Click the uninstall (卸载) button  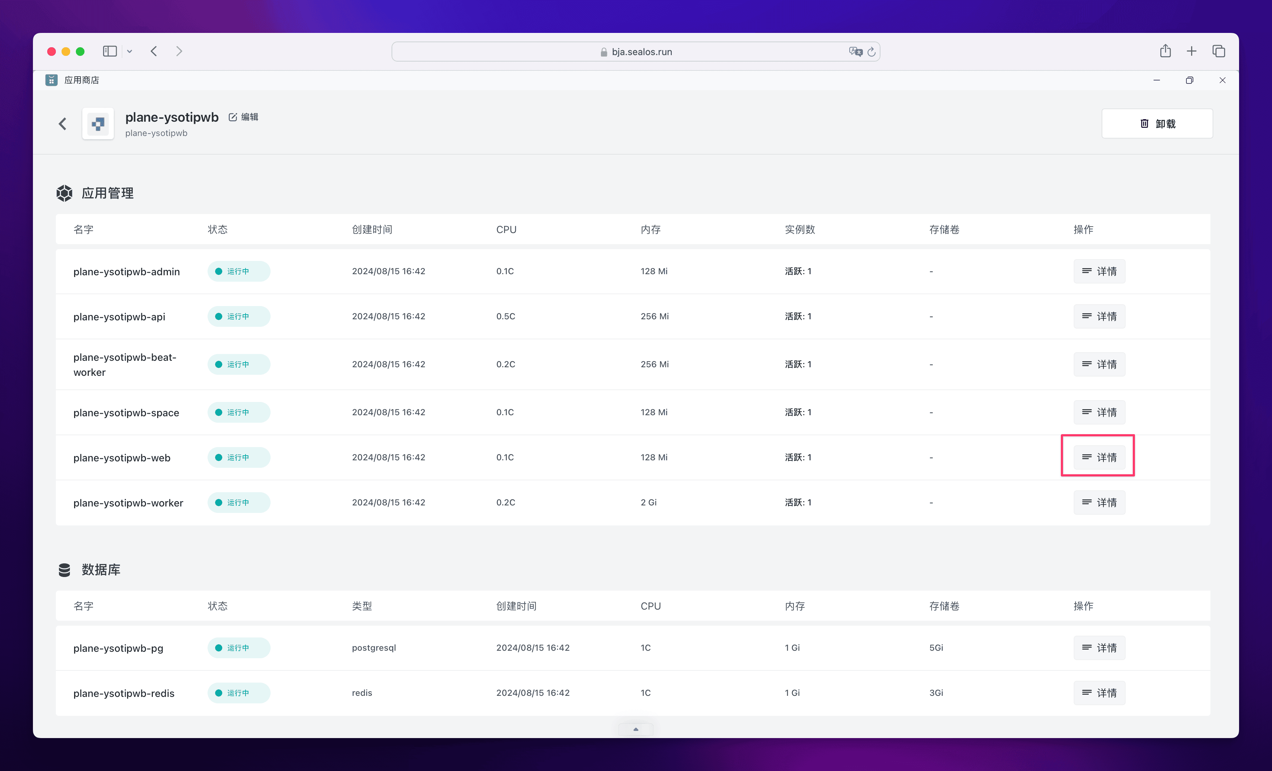(1157, 123)
